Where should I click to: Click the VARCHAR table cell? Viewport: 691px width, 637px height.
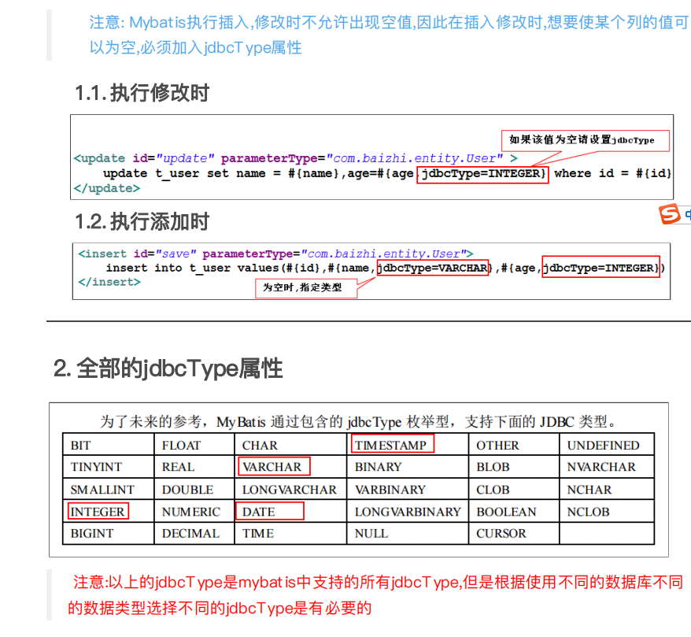[x=290, y=466]
